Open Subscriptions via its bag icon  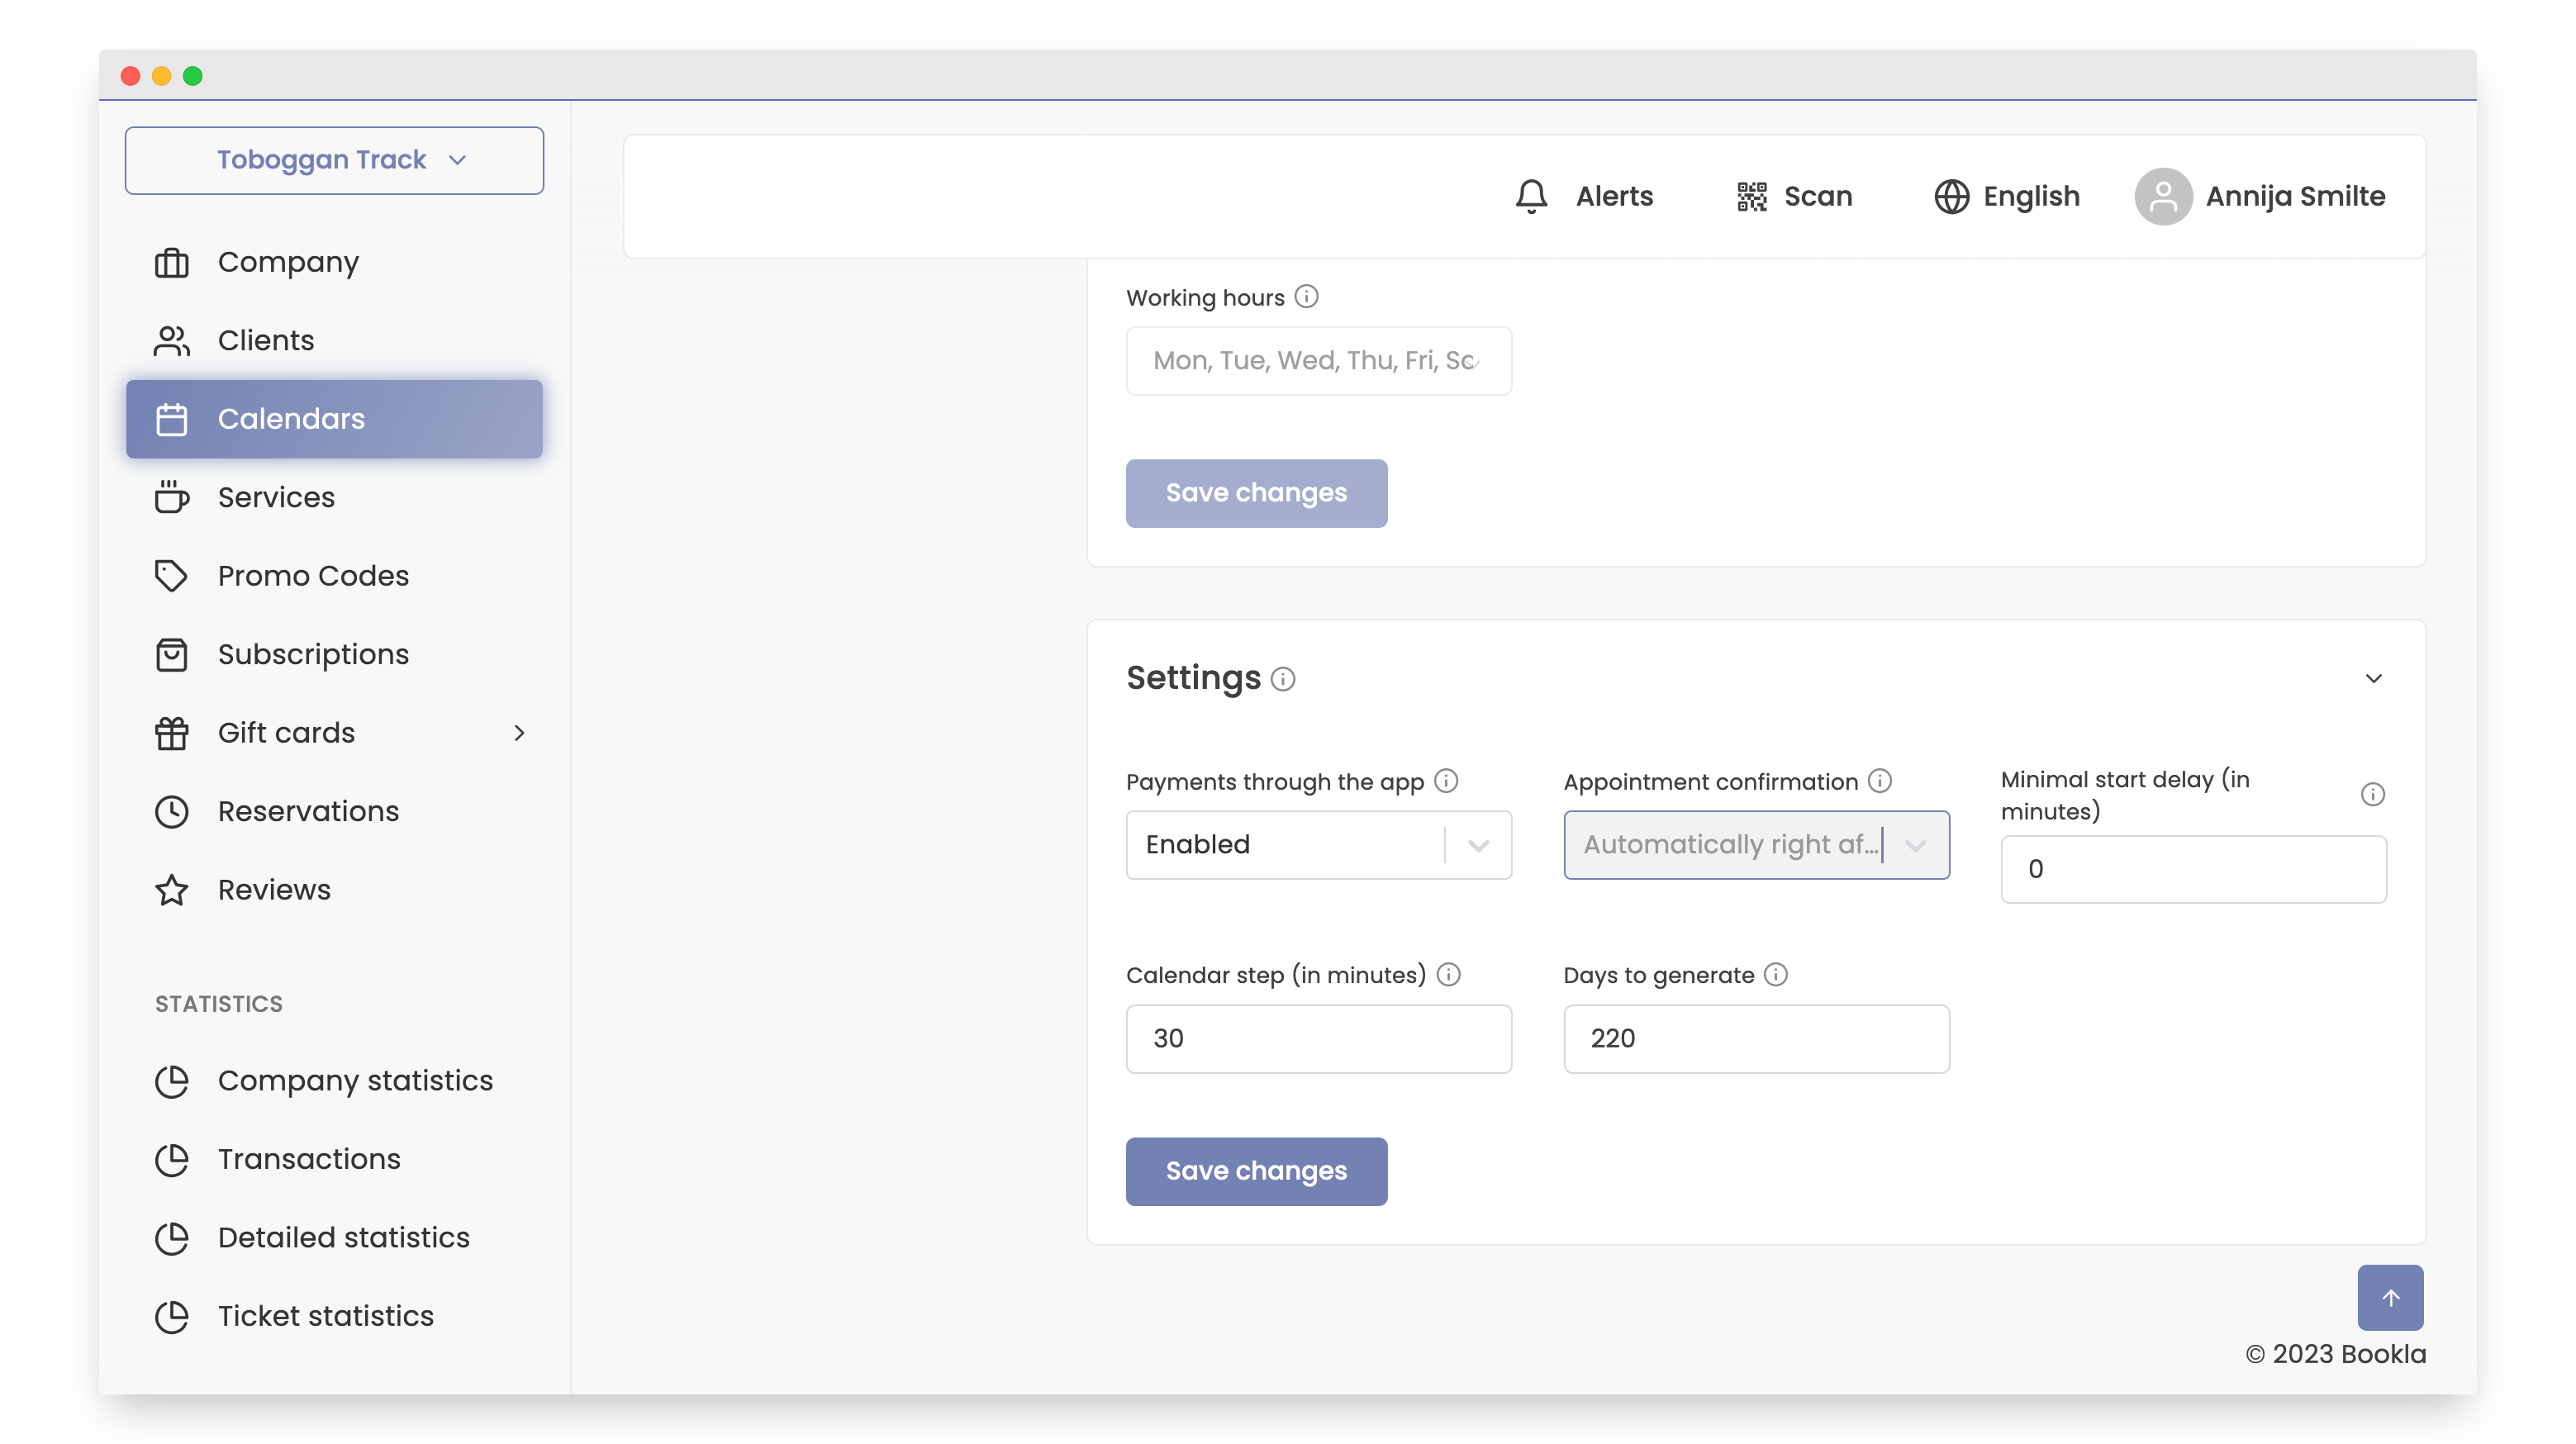point(171,654)
